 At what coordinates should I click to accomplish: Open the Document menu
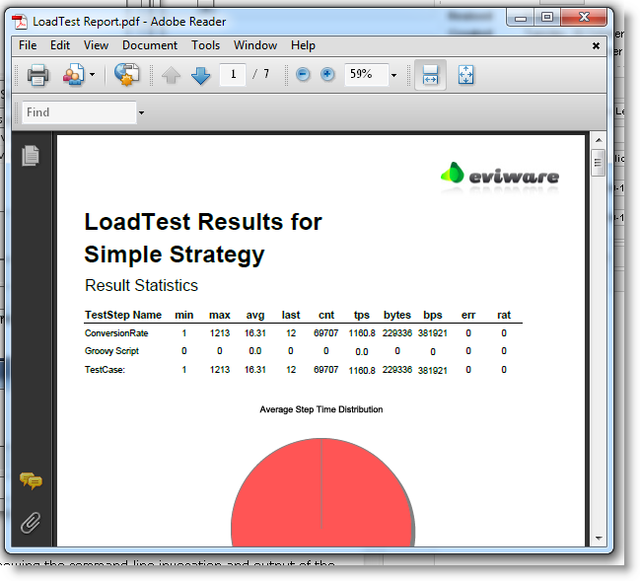(x=150, y=45)
